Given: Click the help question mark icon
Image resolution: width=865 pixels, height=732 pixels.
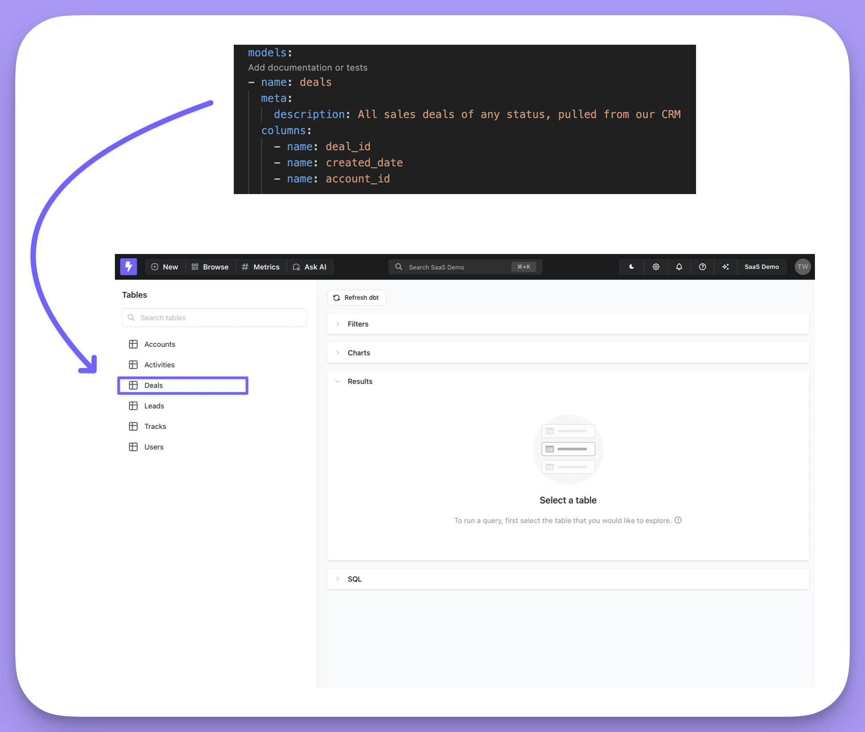Looking at the screenshot, I should (x=702, y=267).
